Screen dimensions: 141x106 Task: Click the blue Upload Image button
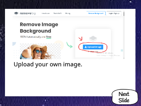[93, 47]
